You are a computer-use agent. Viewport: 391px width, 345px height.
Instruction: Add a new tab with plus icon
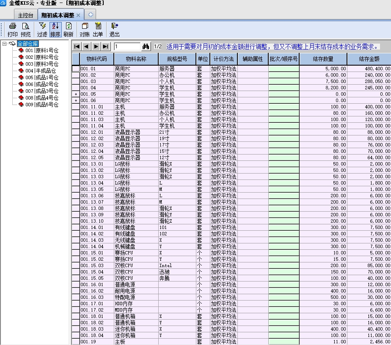[x=91, y=15]
